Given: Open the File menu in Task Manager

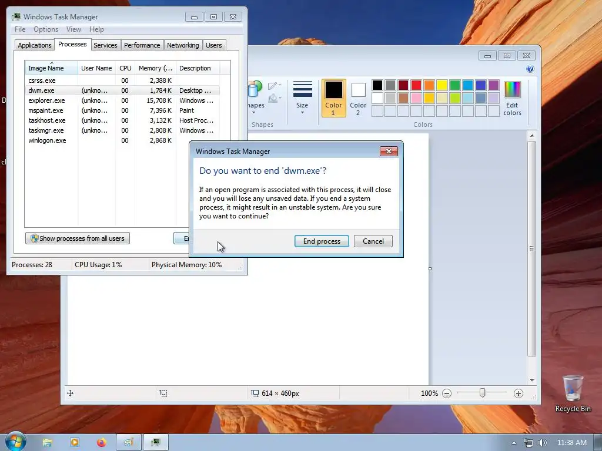Looking at the screenshot, I should 20,29.
